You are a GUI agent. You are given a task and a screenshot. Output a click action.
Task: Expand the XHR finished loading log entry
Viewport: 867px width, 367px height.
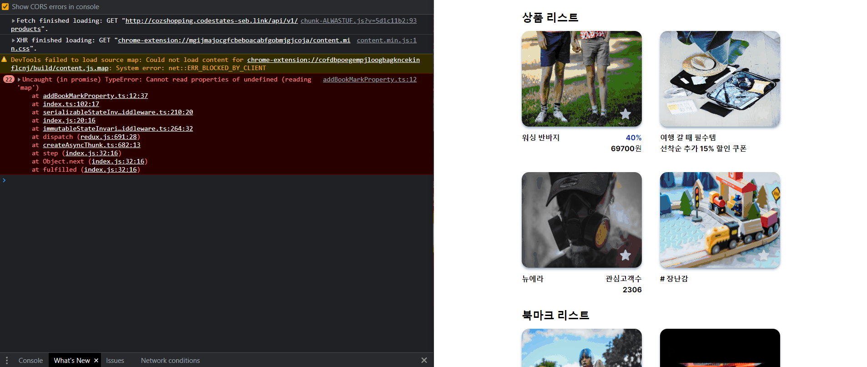pos(13,41)
